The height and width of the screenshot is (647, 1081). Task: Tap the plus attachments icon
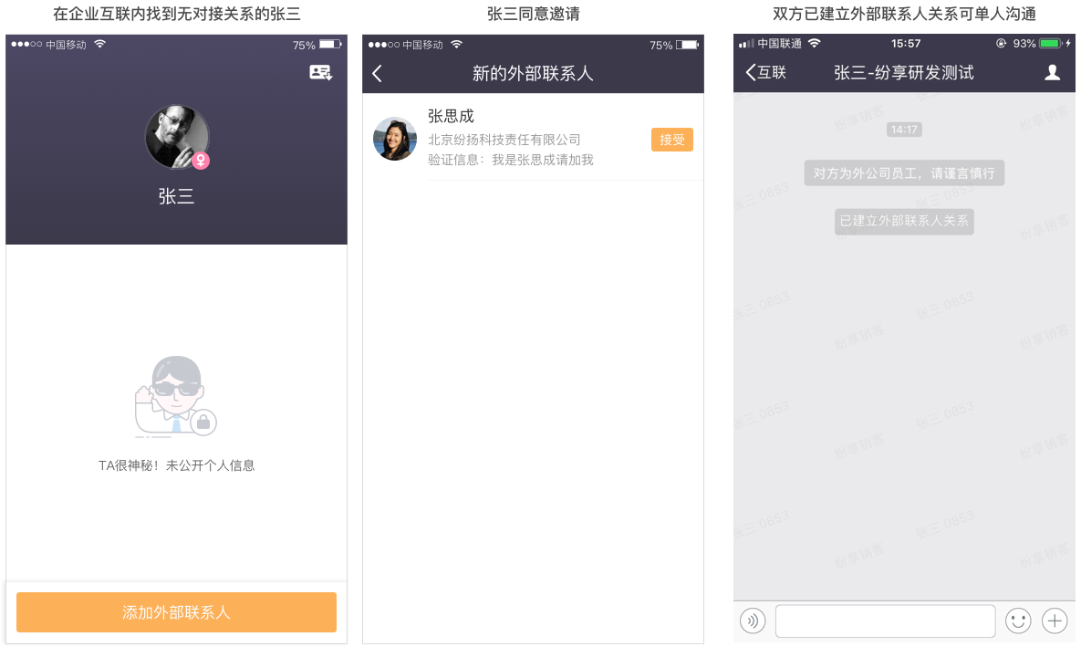click(x=1055, y=621)
